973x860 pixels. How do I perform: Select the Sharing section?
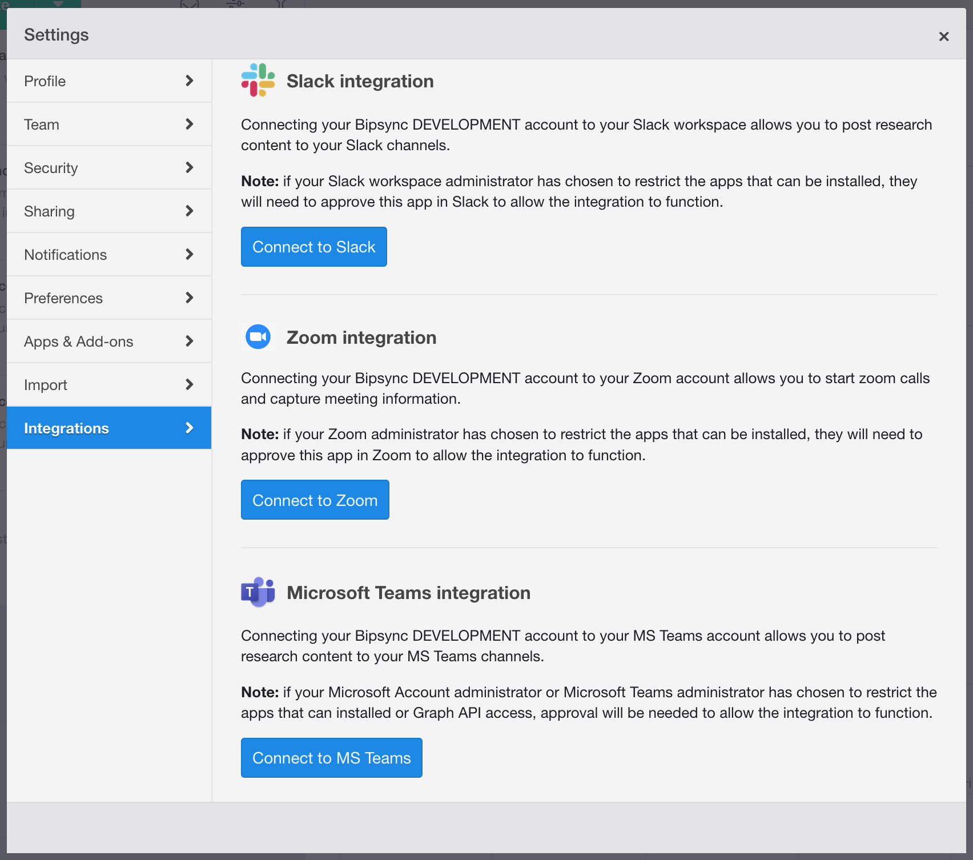(x=109, y=211)
